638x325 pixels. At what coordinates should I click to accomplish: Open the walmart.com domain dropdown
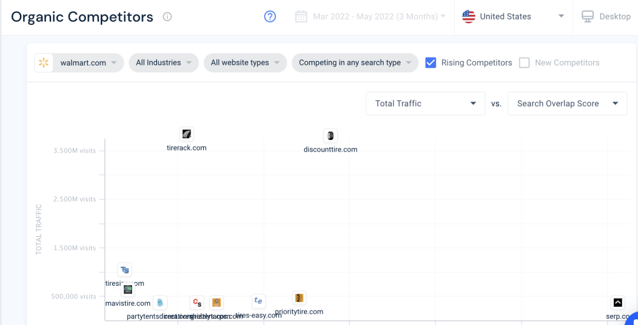point(79,63)
